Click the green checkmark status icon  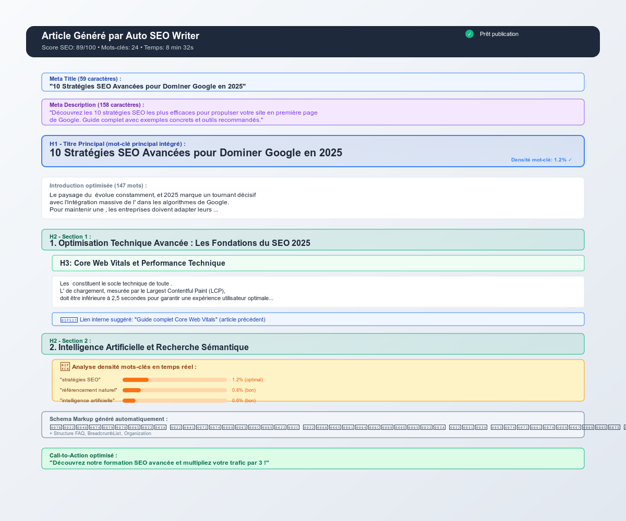(469, 34)
